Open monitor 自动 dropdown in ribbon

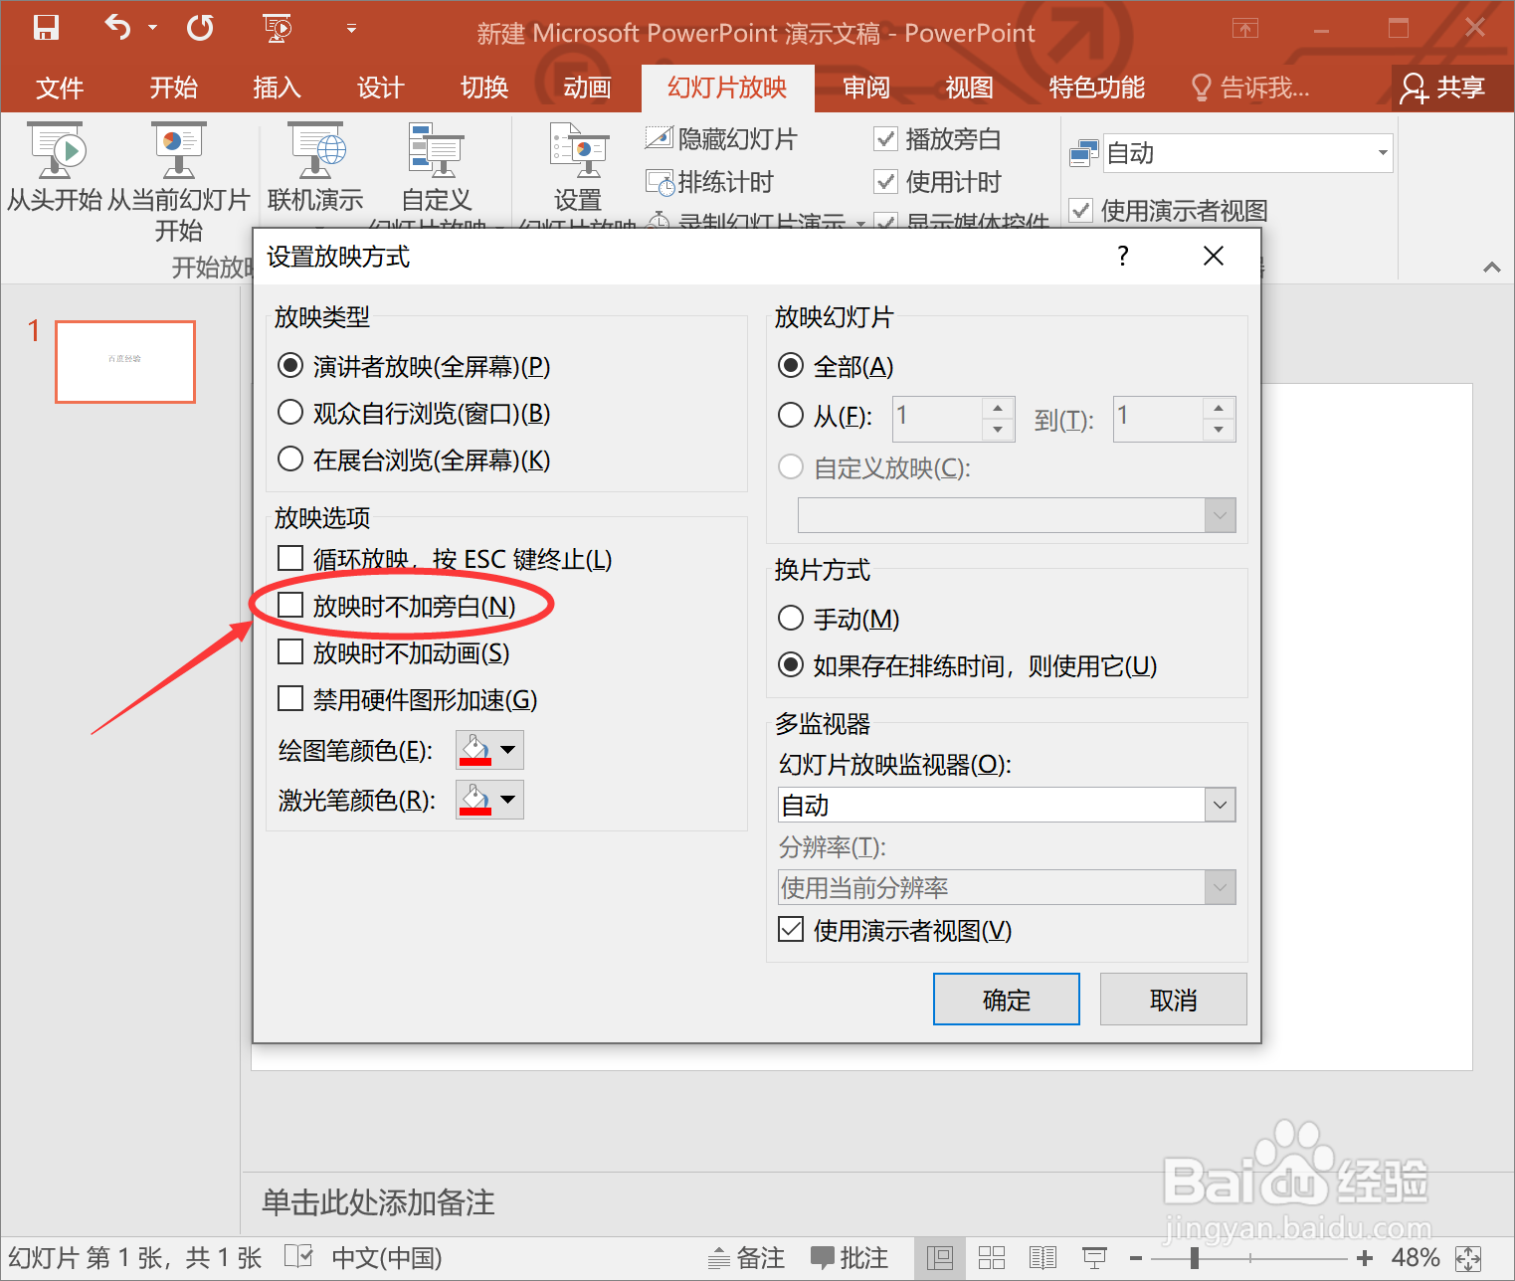[x=1383, y=153]
